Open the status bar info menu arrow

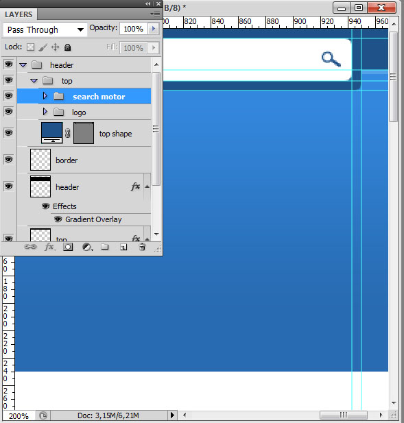(x=172, y=415)
